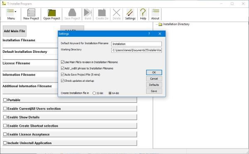Image resolution: width=249 pixels, height=154 pixels.
Task: Uncheck Use Main File's revision option
Action: coord(63,62)
